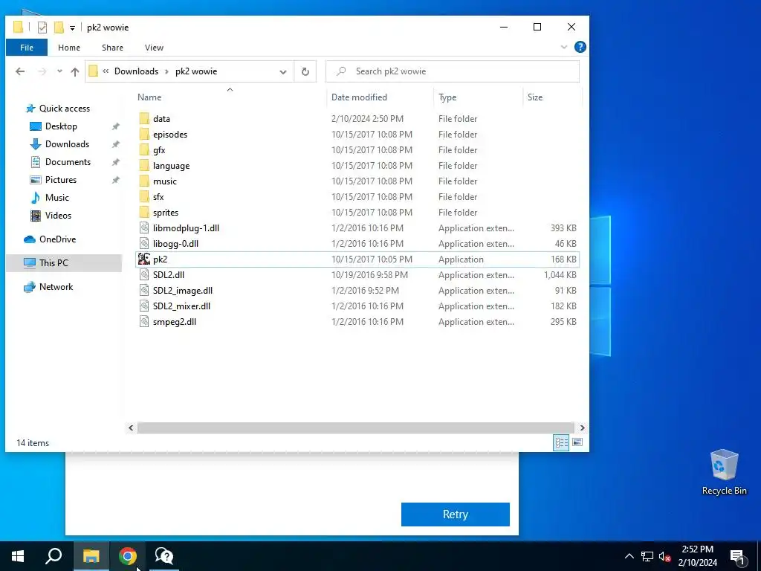
Task: Click the muted volume tray icon
Action: click(x=664, y=556)
